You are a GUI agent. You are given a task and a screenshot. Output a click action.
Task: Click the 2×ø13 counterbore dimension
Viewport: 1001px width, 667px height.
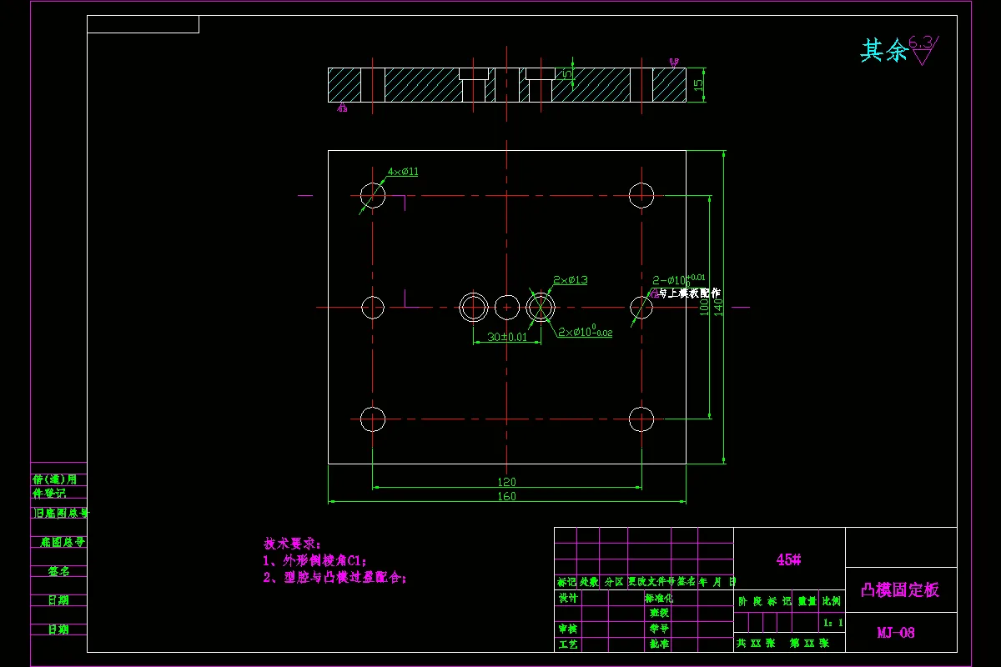[571, 280]
